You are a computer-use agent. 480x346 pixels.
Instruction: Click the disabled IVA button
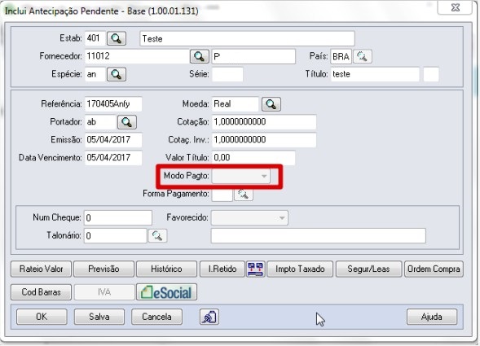pyautogui.click(x=104, y=292)
